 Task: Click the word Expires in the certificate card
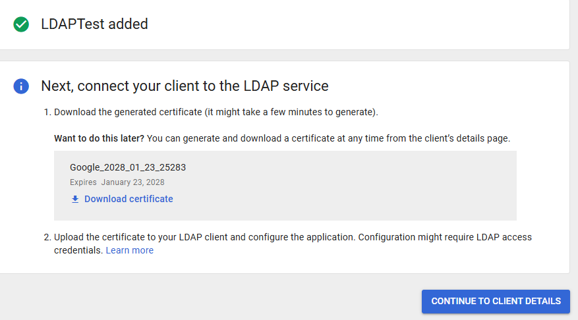(x=83, y=182)
